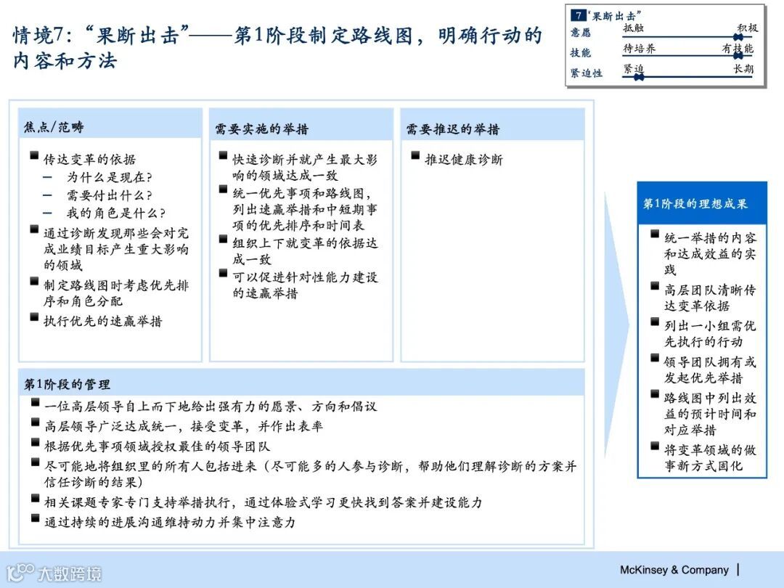
Task: Select the "积极" label in the legend
Action: (748, 28)
